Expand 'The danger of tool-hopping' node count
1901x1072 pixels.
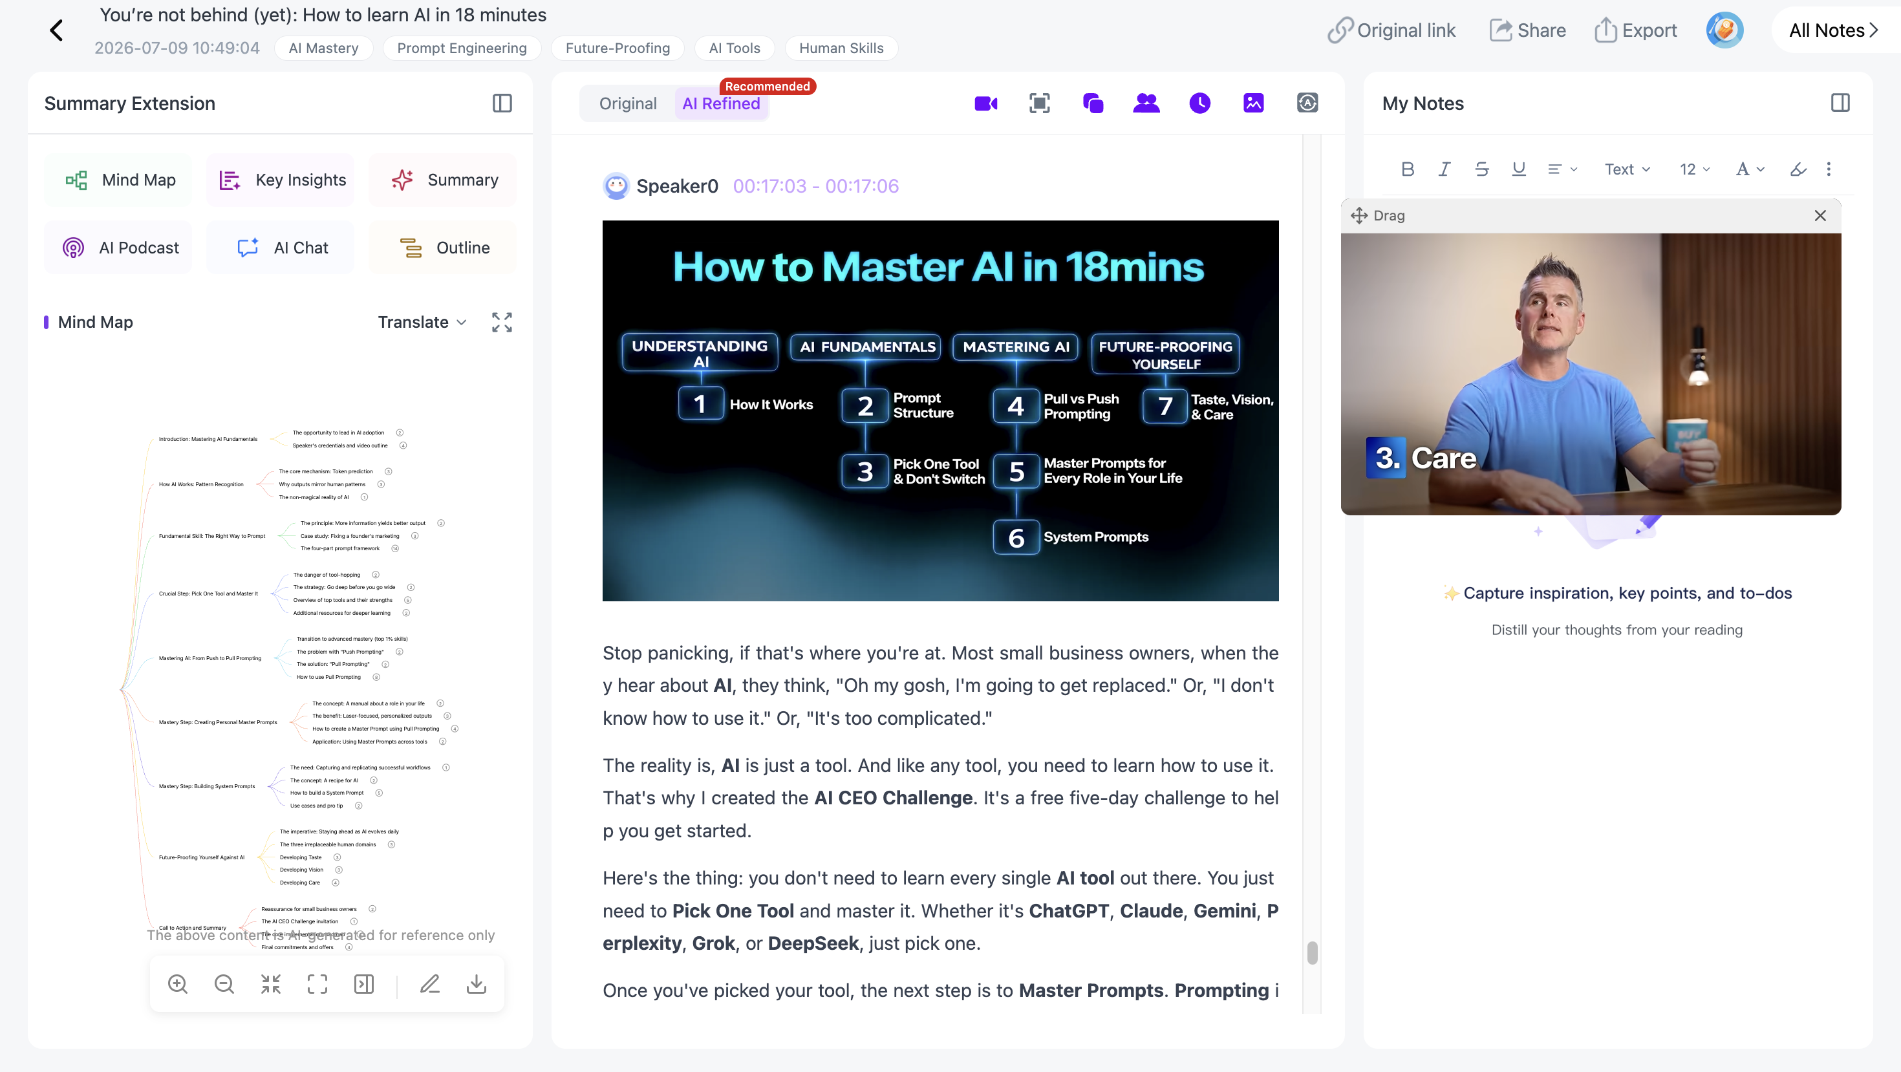(x=375, y=575)
